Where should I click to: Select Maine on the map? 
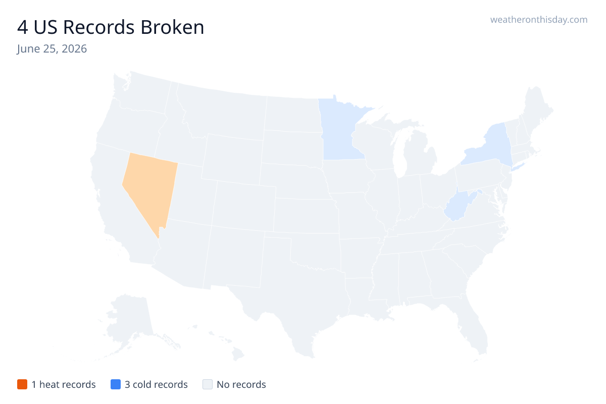[538, 109]
